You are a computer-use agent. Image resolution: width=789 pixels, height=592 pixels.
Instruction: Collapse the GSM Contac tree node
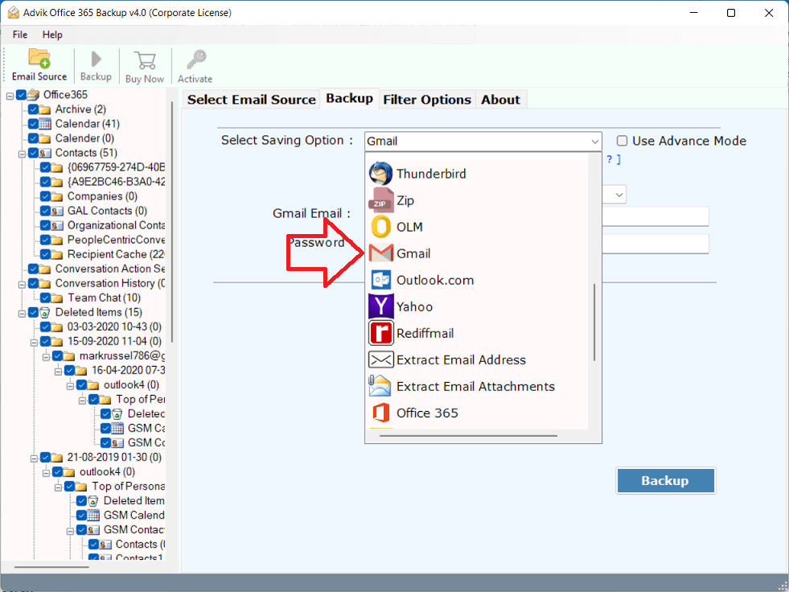pos(70,531)
